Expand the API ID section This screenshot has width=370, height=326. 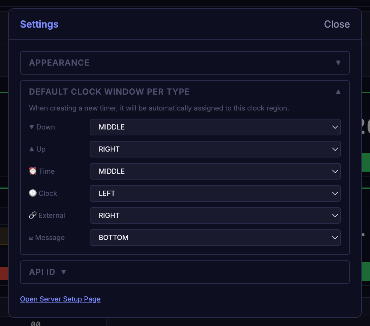[x=185, y=272]
